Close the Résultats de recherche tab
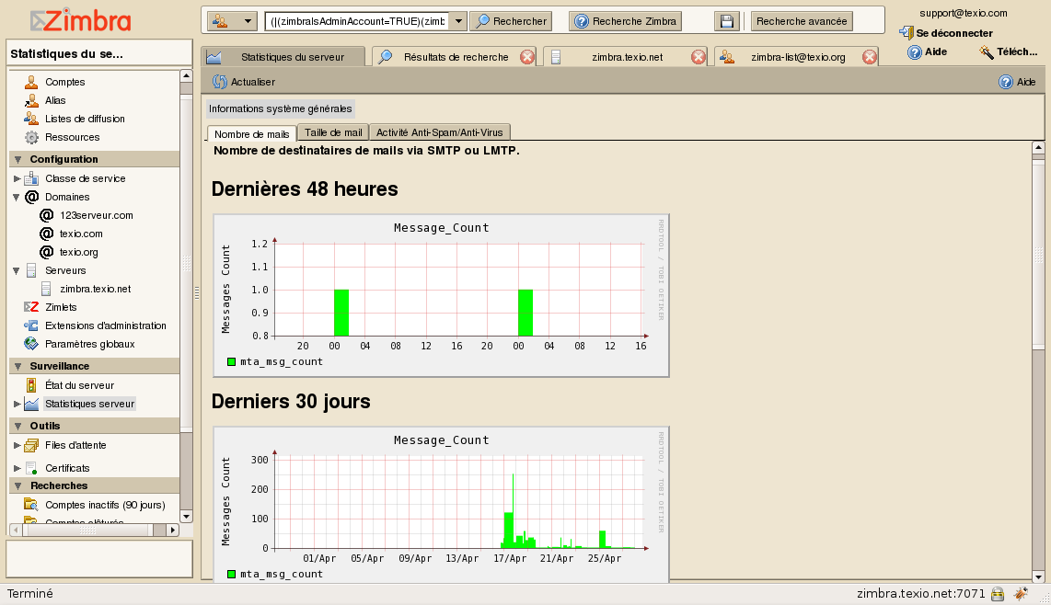The height and width of the screenshot is (605, 1051). (527, 57)
